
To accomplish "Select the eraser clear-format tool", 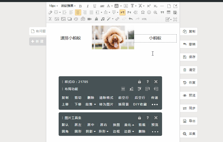I will 50,13.
